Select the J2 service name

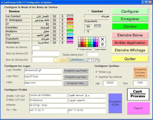pos(18,24)
